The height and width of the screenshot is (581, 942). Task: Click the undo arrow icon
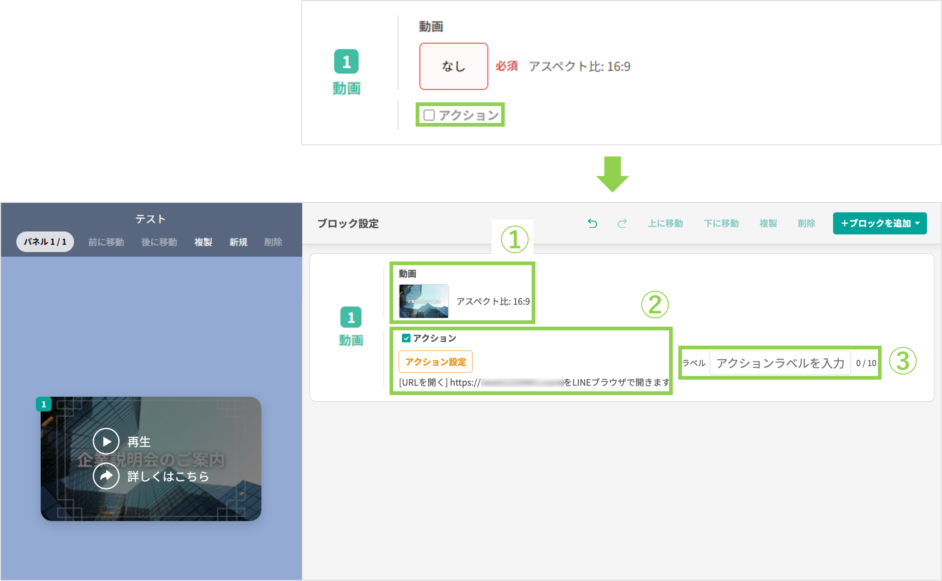point(592,223)
